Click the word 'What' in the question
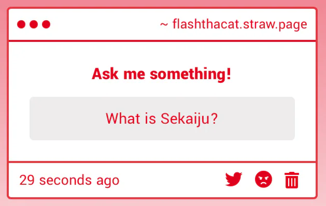326x206 pixels. (123, 119)
